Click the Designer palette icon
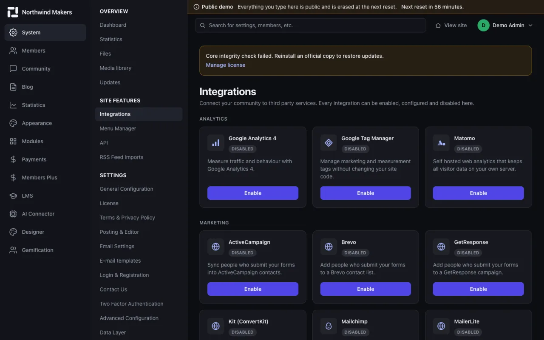The height and width of the screenshot is (340, 544). 13,232
